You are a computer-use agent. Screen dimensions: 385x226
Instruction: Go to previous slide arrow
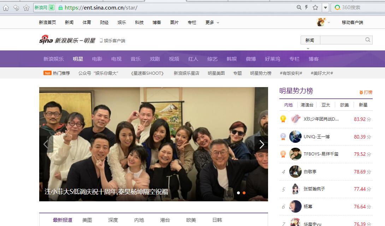pos(46,144)
